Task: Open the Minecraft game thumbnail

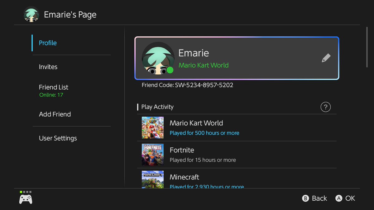Action: tap(153, 180)
